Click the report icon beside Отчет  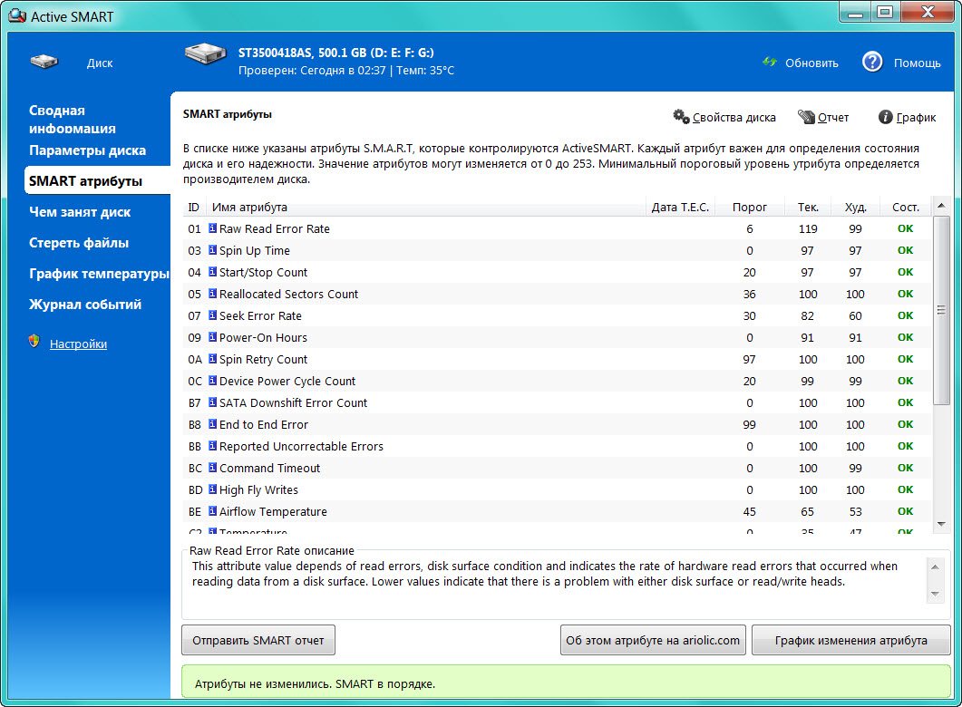point(805,117)
